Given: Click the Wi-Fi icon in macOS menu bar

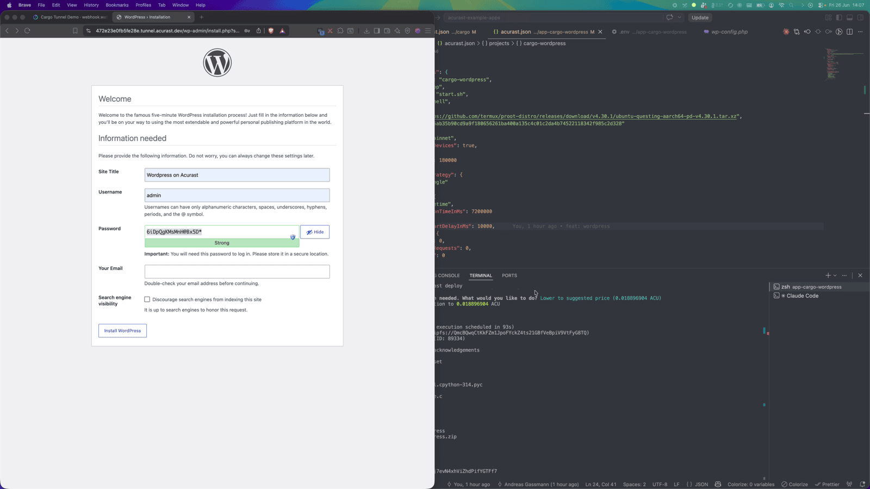Looking at the screenshot, I should click(782, 5).
